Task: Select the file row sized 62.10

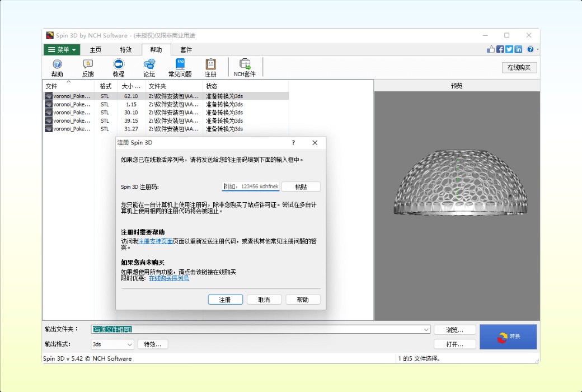Action: point(166,96)
